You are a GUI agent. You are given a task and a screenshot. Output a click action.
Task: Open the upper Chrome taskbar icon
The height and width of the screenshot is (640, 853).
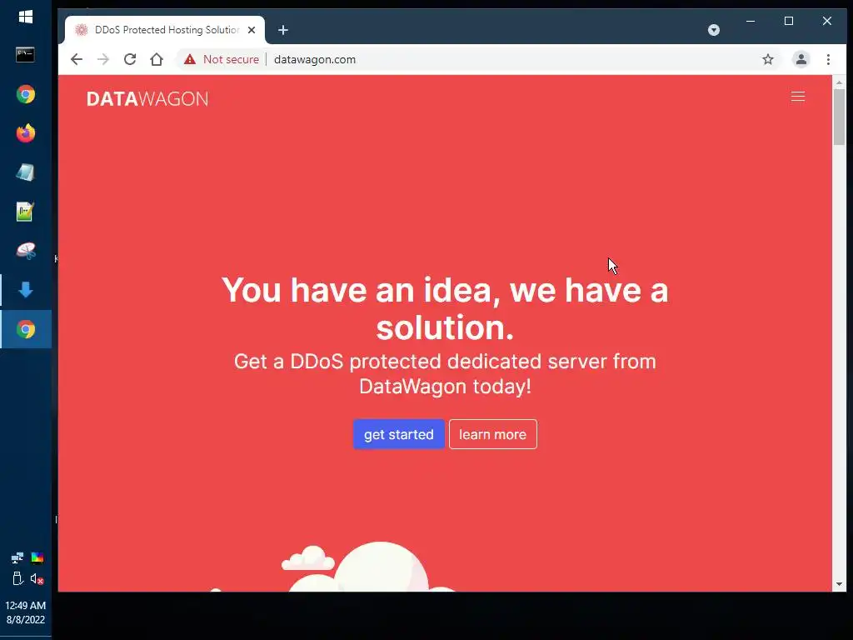(x=26, y=95)
